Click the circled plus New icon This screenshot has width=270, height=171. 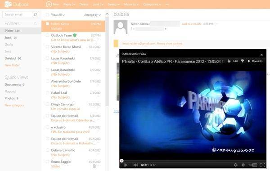tap(49, 4)
